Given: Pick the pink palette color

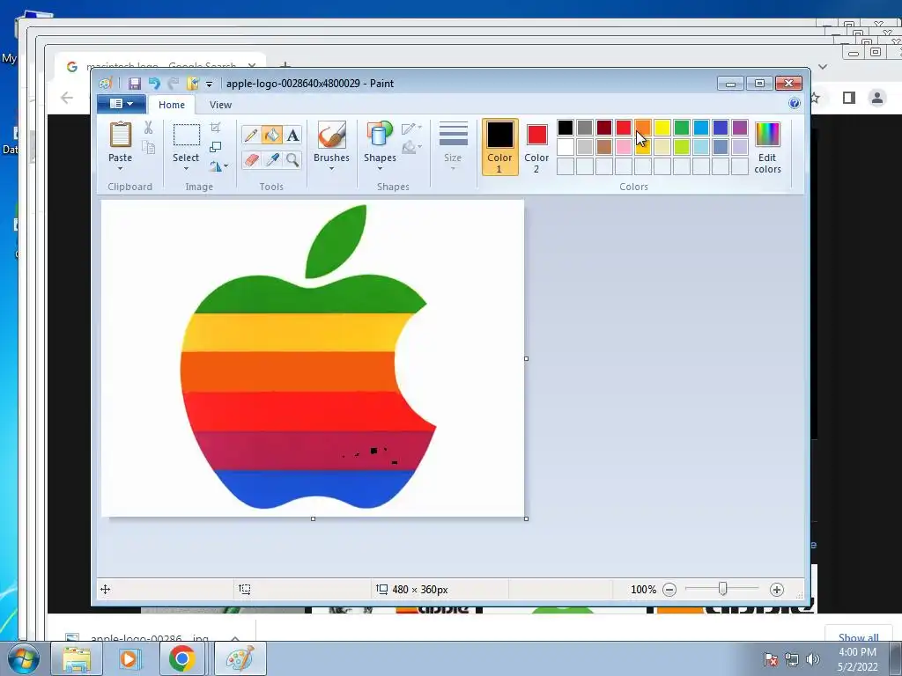Looking at the screenshot, I should click(x=624, y=147).
